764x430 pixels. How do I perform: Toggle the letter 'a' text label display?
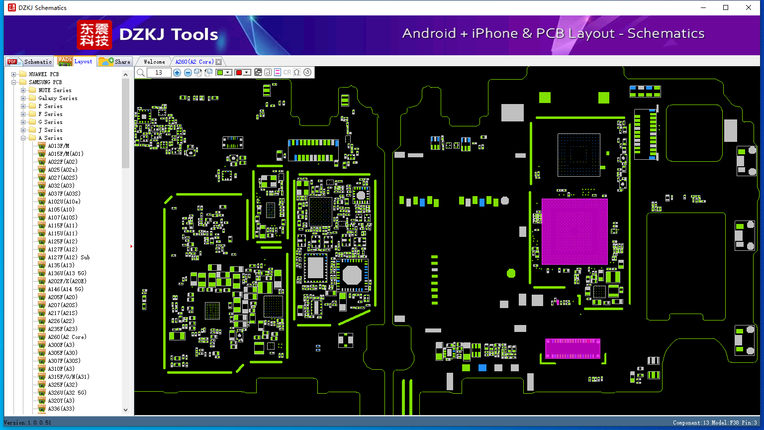pyautogui.click(x=268, y=73)
